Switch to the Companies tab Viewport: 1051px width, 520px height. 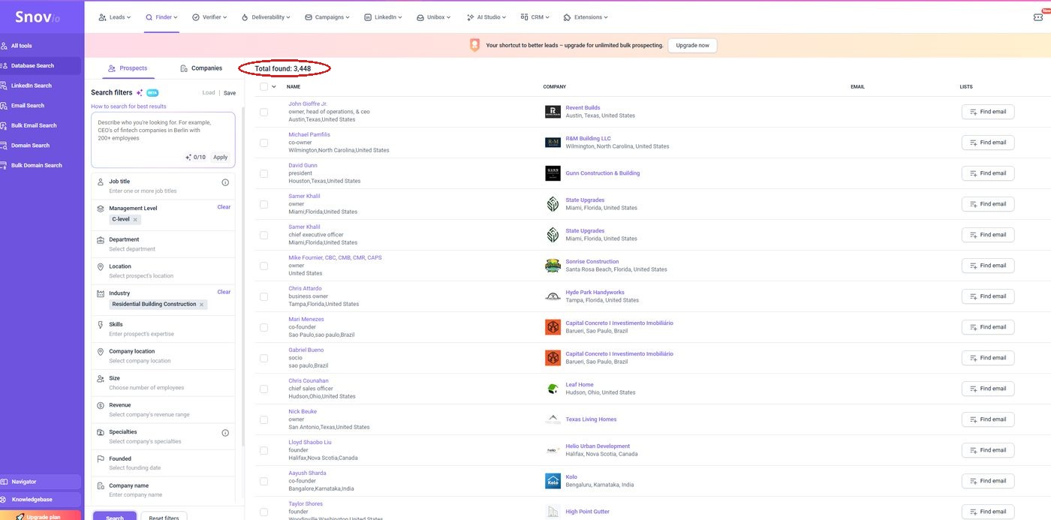201,68
